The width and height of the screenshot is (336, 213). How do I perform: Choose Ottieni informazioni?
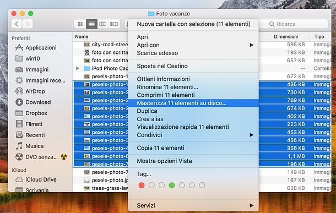coord(193,79)
